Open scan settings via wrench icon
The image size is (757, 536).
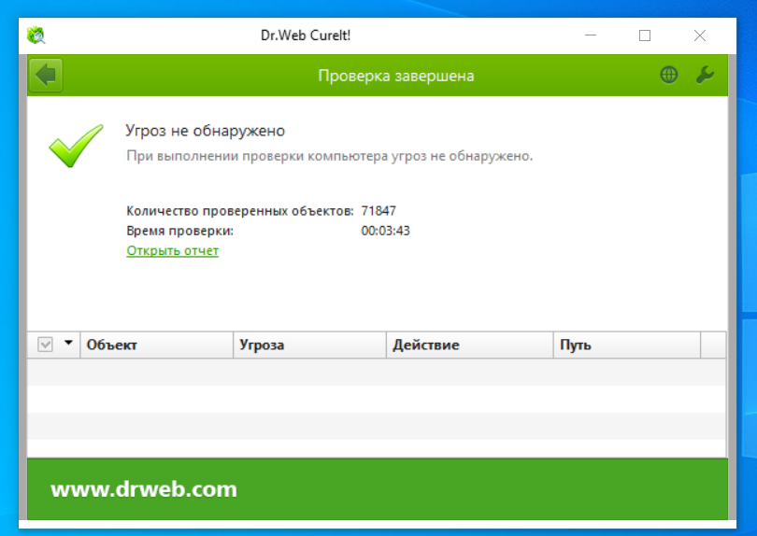click(705, 75)
